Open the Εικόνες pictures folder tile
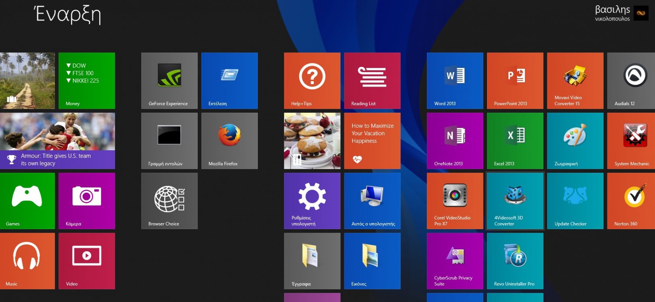The image size is (655, 302). (372, 261)
